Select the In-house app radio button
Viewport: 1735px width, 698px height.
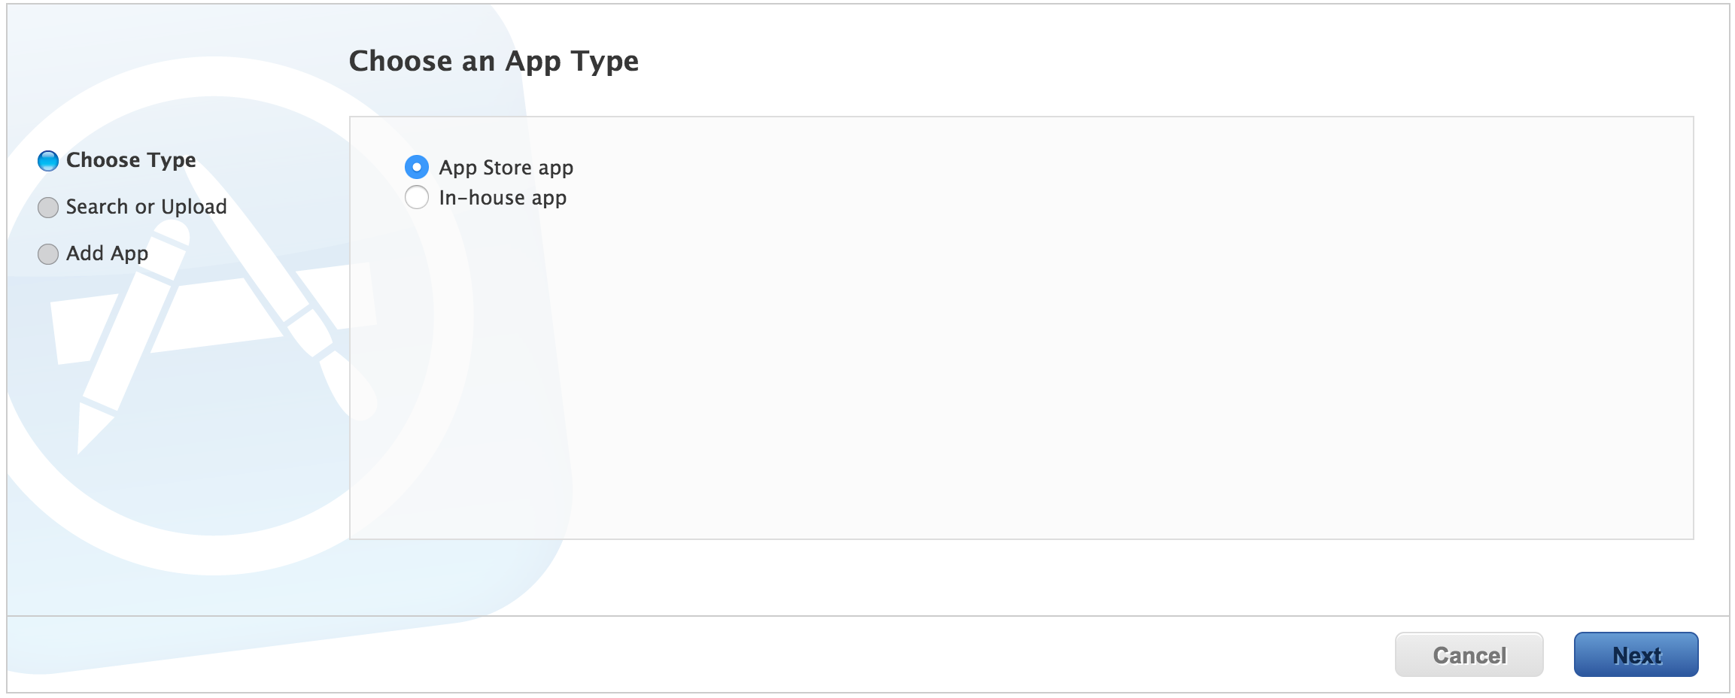pyautogui.click(x=417, y=198)
